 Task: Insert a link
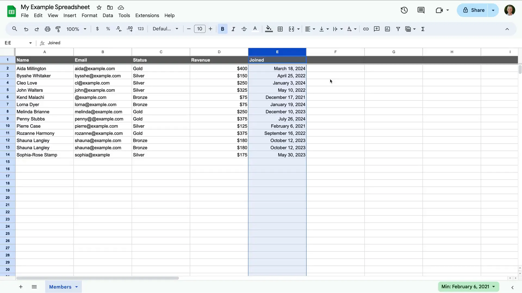366,29
